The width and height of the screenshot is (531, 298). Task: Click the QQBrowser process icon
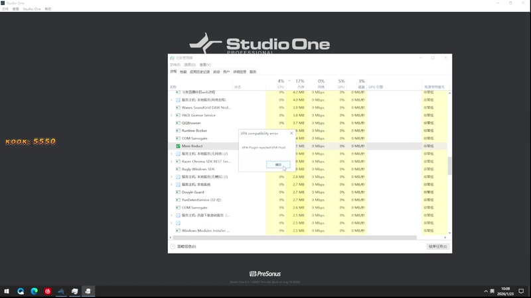[178, 123]
